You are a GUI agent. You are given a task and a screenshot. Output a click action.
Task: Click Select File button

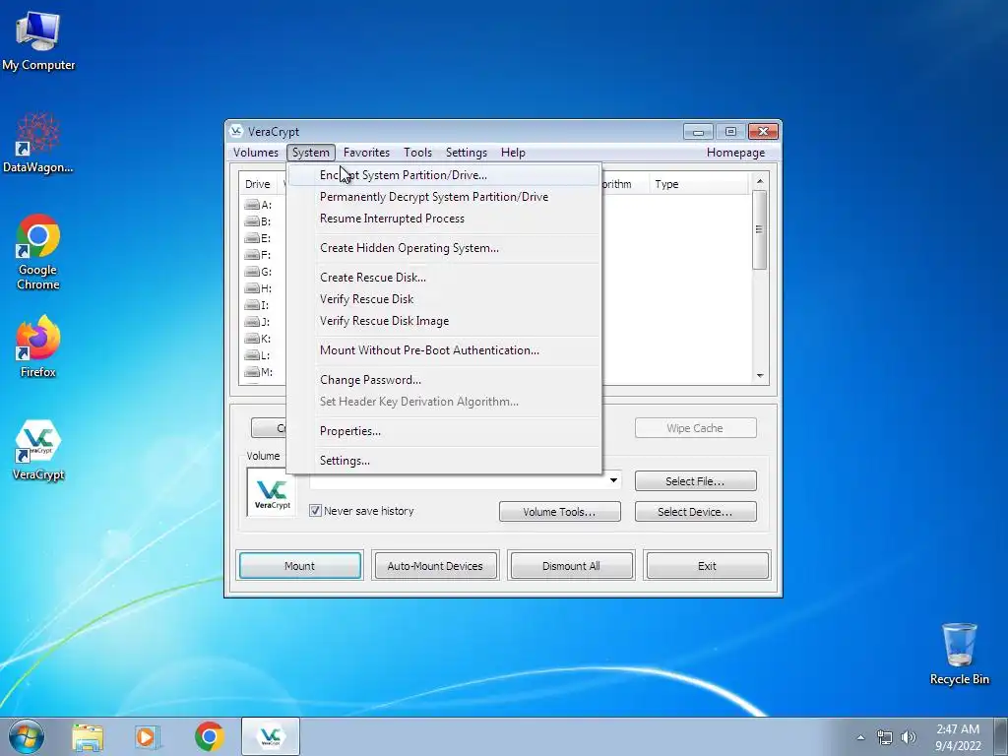tap(696, 480)
